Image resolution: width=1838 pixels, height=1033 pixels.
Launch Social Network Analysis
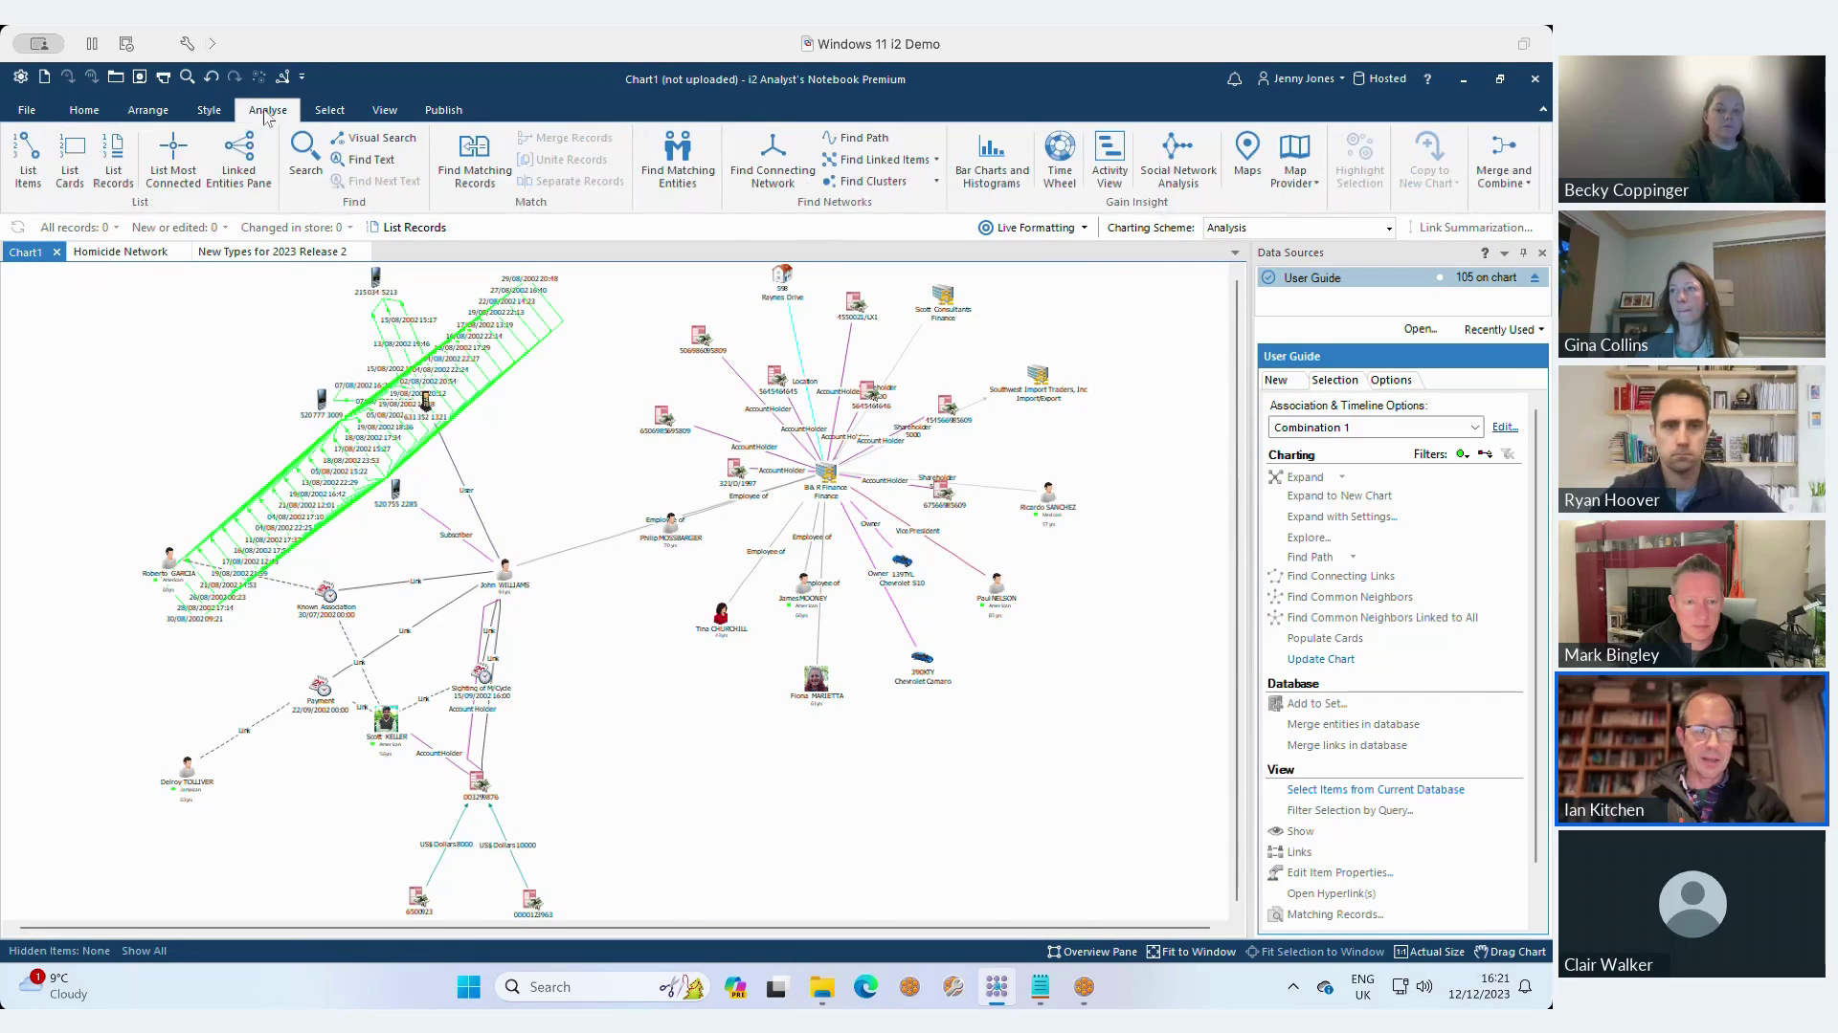[x=1178, y=160]
